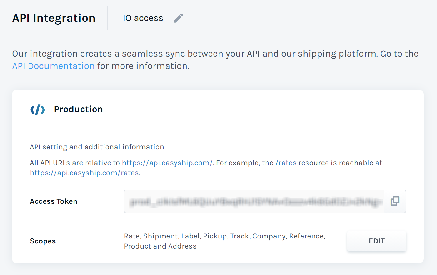Click the Scopes label
437x275 pixels.
[x=43, y=241]
